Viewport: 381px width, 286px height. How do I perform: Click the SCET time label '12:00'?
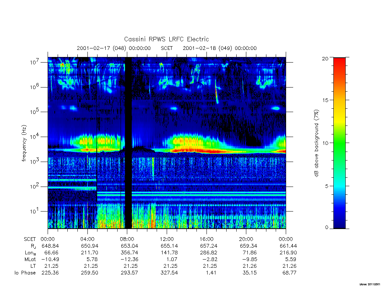click(x=167, y=239)
